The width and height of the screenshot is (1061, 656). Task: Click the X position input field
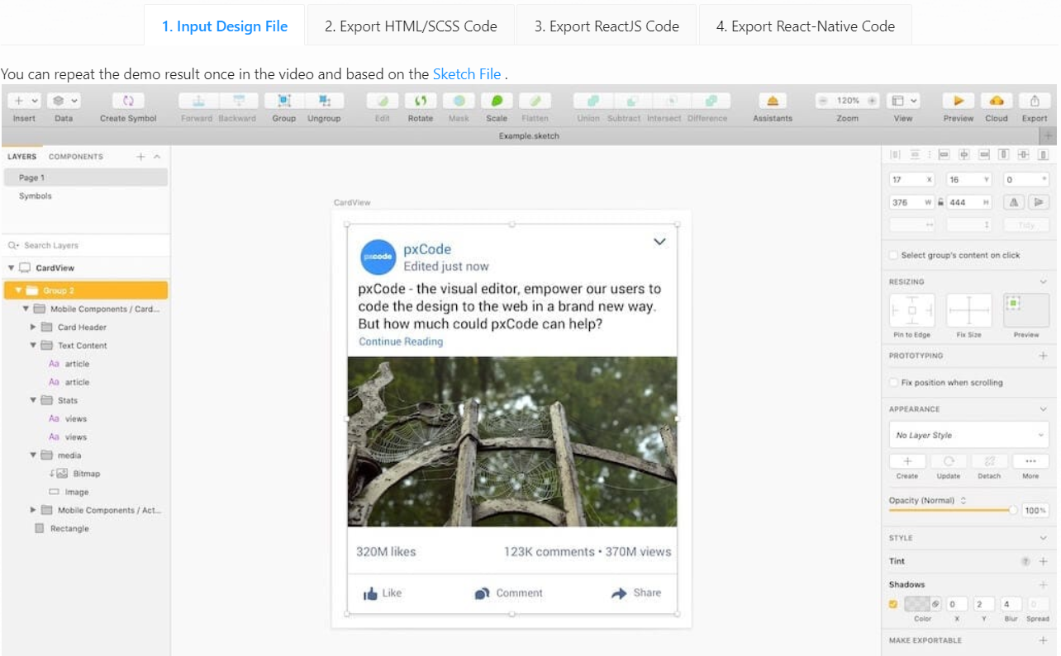coord(912,179)
